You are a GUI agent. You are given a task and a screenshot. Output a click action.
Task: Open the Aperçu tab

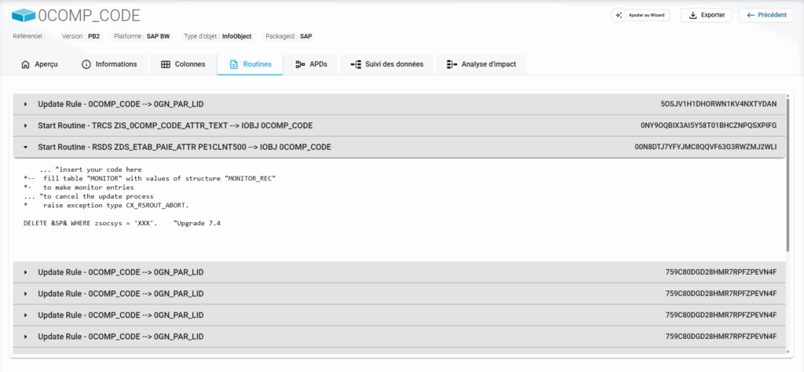click(x=39, y=64)
